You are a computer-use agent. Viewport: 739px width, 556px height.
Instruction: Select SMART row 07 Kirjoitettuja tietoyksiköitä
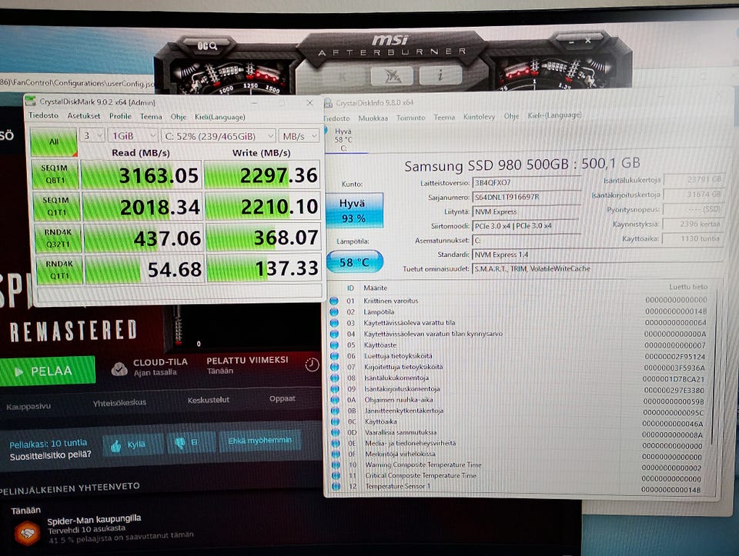coord(520,367)
